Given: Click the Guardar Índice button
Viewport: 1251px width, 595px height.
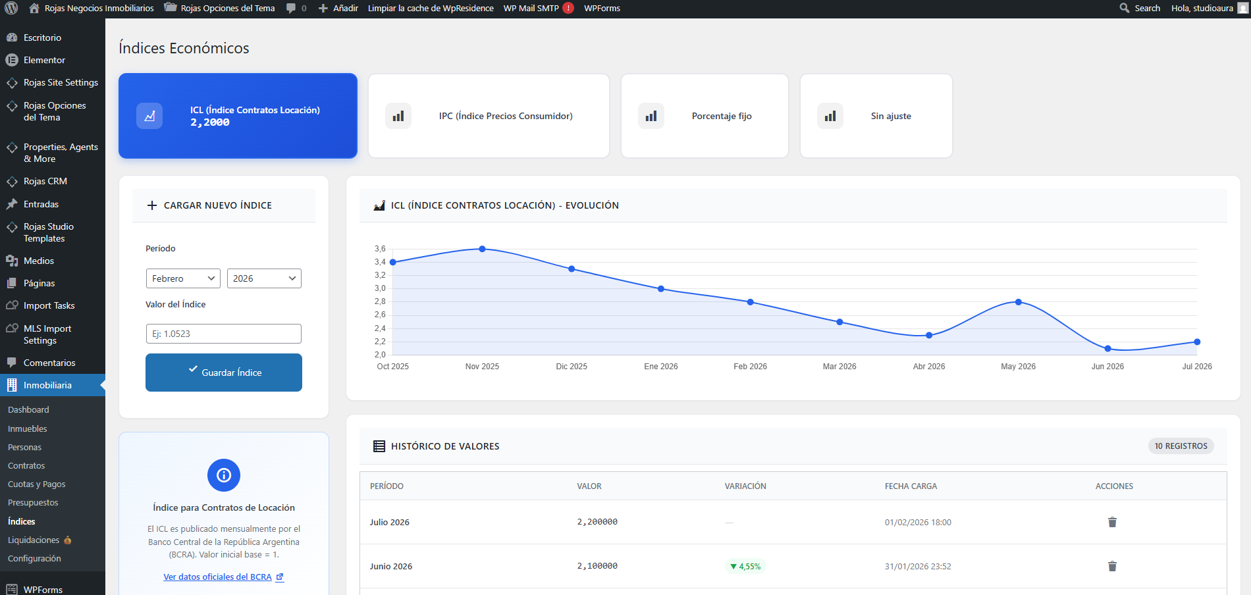Looking at the screenshot, I should [x=224, y=373].
